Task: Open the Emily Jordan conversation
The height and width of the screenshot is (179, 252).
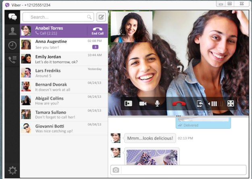Action: pyautogui.click(x=64, y=59)
